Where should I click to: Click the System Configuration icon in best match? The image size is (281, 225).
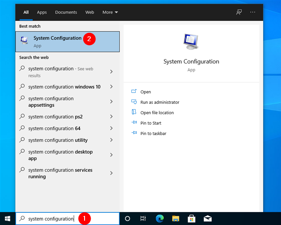pos(24,40)
